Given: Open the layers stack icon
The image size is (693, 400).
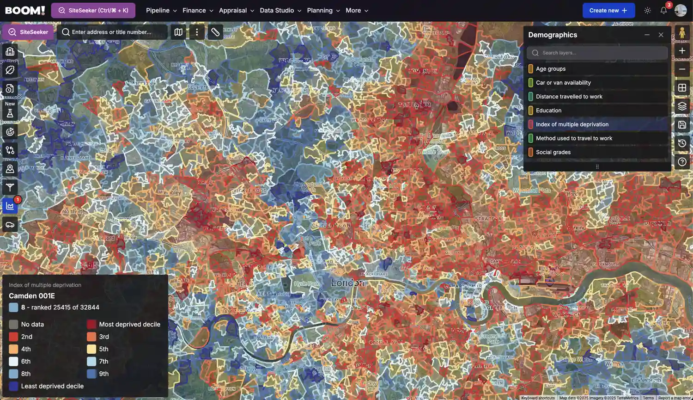Looking at the screenshot, I should (x=682, y=106).
